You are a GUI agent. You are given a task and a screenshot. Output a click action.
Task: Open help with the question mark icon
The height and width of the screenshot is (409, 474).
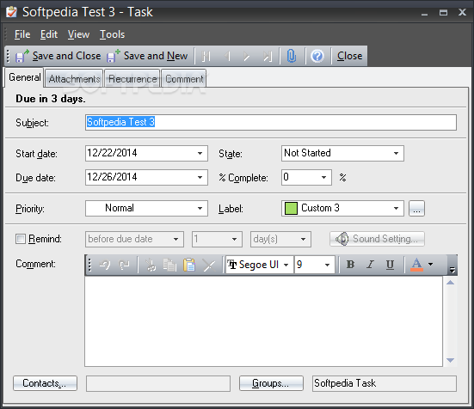317,56
